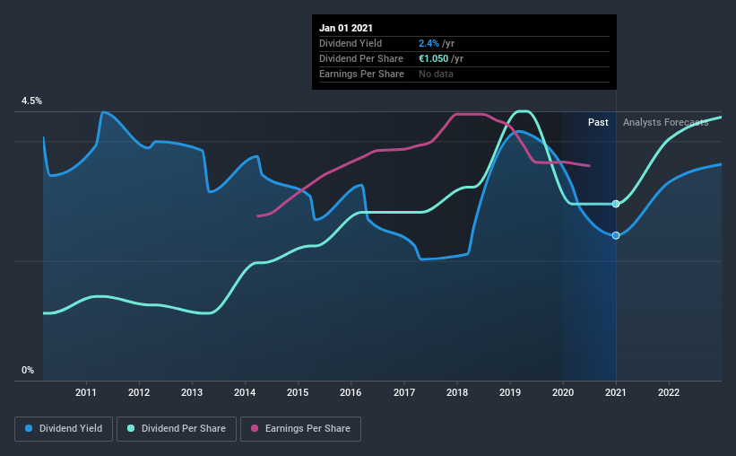Click the 2012 x-axis label
736x456 pixels.
tap(139, 392)
